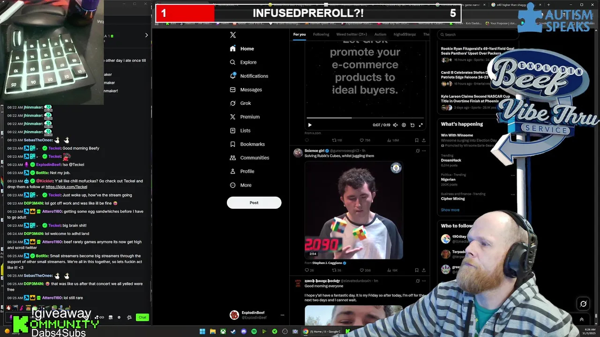
Task: Open the Nigerian trending topic
Action: click(x=448, y=179)
